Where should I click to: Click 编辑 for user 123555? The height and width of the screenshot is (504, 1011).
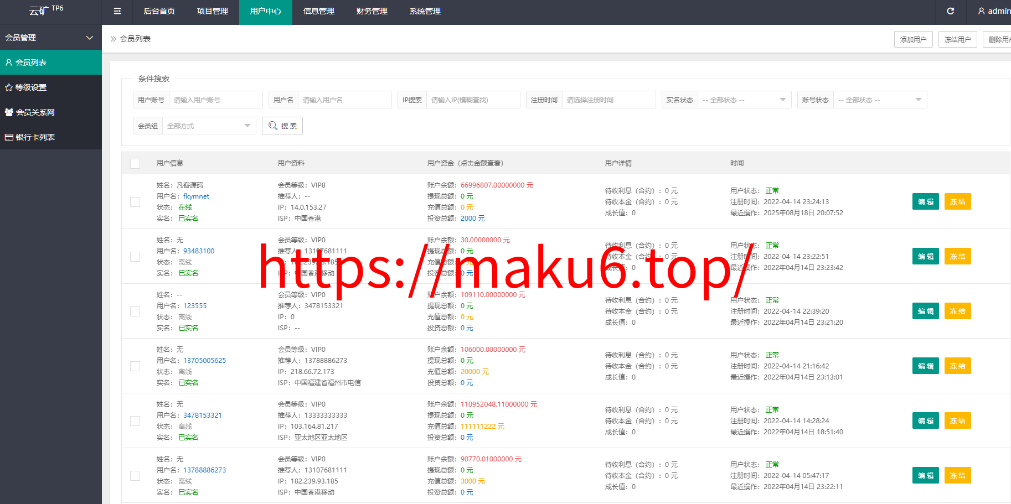[926, 311]
